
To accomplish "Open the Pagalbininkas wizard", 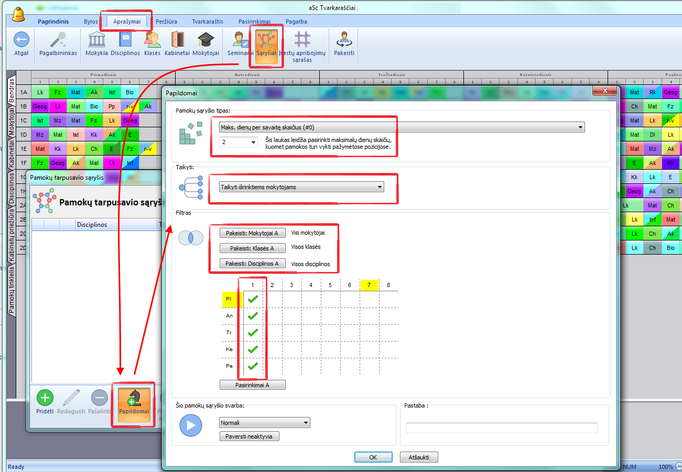I will (x=58, y=40).
